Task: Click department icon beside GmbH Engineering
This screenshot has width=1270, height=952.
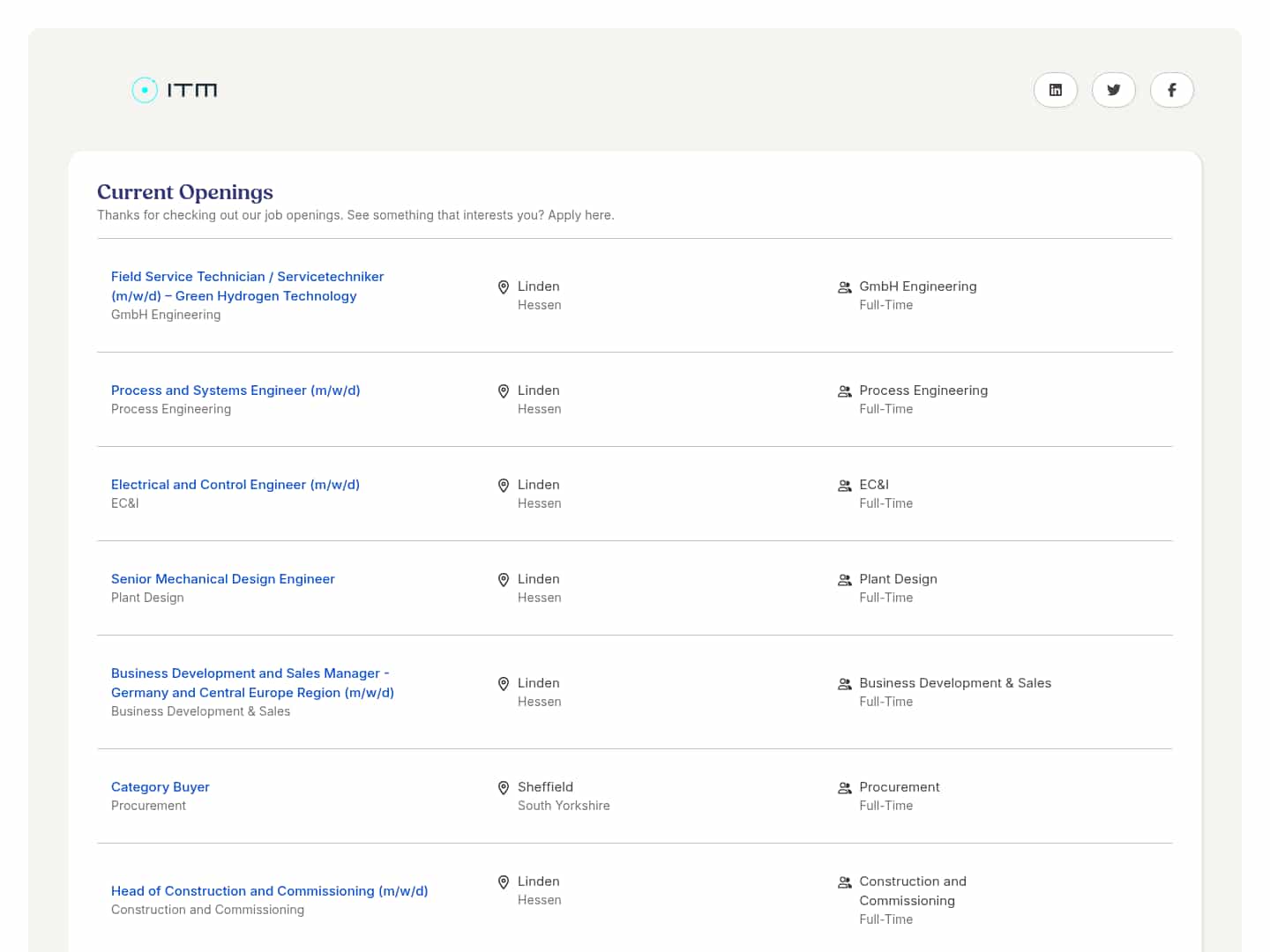Action: click(x=844, y=286)
